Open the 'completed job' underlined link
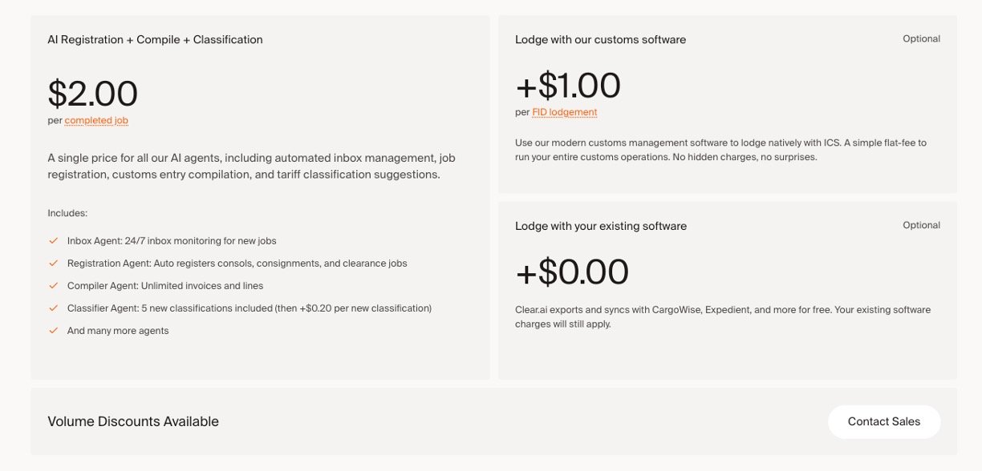The height and width of the screenshot is (471, 982). click(x=96, y=121)
